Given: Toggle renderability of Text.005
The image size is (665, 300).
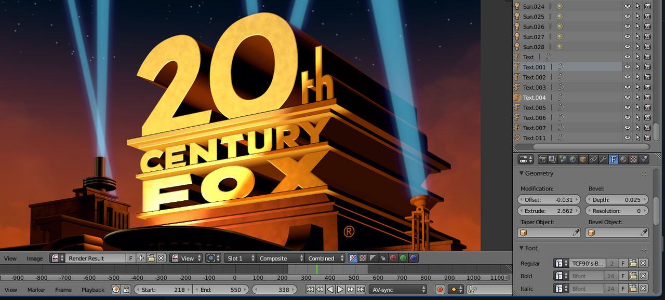Looking at the screenshot, I should (x=647, y=107).
